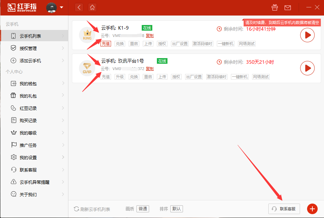
Task: Open the 排序 sort selector 默认
Action: [176, 208]
